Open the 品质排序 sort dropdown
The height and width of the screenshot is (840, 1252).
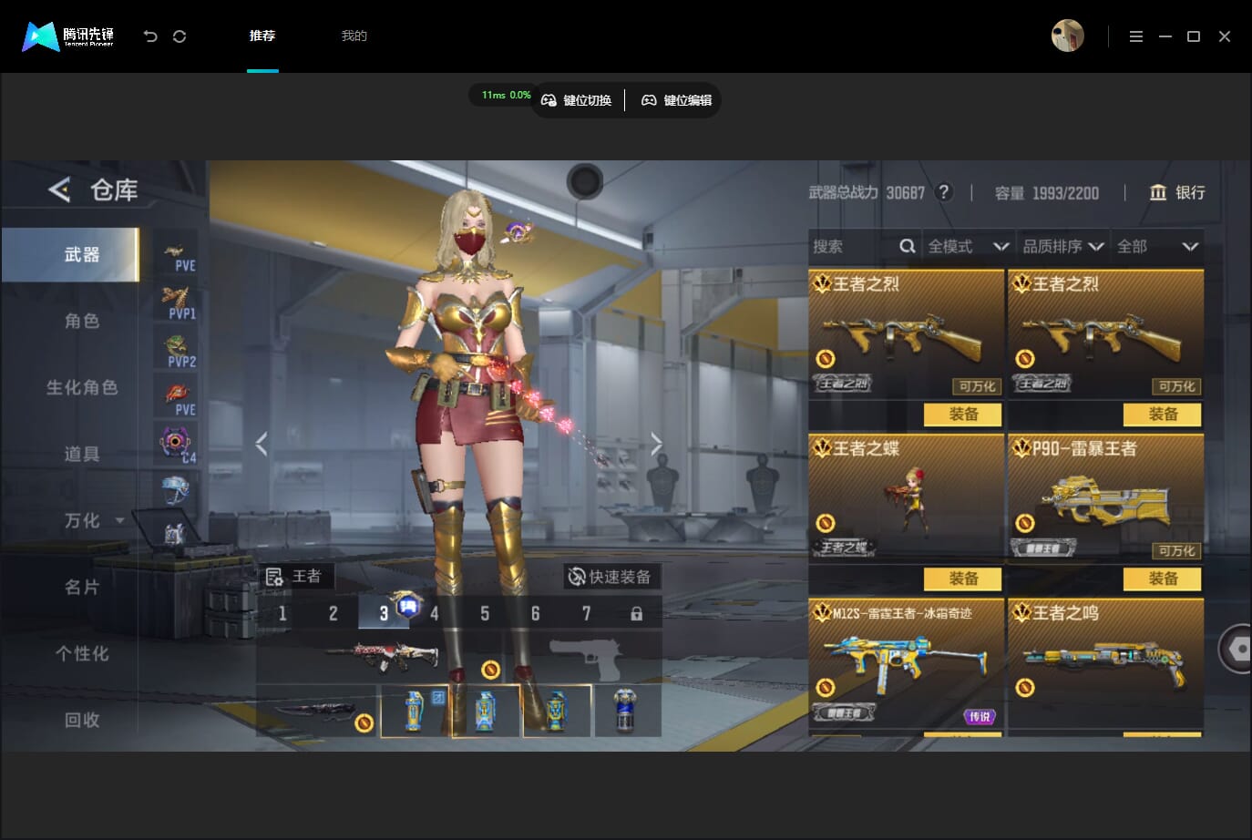(1063, 246)
